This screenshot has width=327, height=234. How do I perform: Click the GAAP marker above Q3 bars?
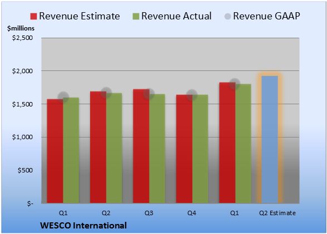(149, 94)
